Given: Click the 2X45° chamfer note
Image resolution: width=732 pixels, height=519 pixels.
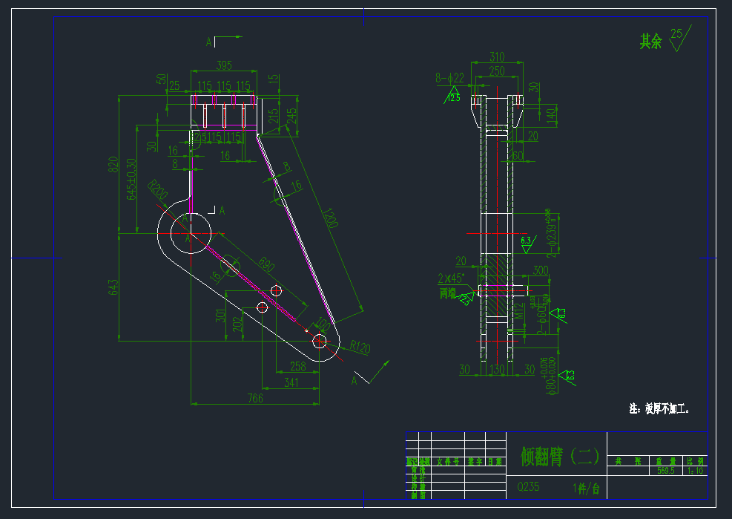Looking at the screenshot, I should click(451, 278).
